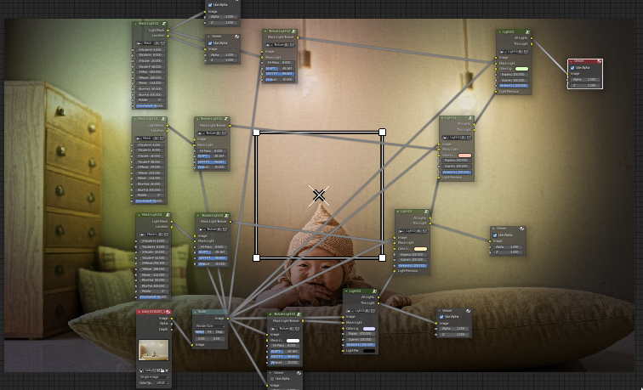The height and width of the screenshot is (390, 643).
Task: Click viewer icon on the red-header active Viewer node
Action: click(599, 61)
